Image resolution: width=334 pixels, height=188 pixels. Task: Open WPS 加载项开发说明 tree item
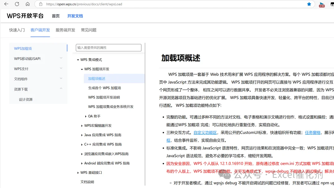click(x=104, y=97)
